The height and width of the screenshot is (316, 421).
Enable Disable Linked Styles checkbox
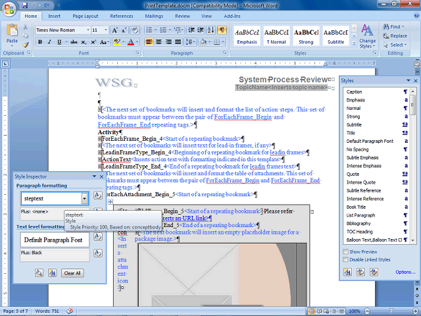(346, 259)
